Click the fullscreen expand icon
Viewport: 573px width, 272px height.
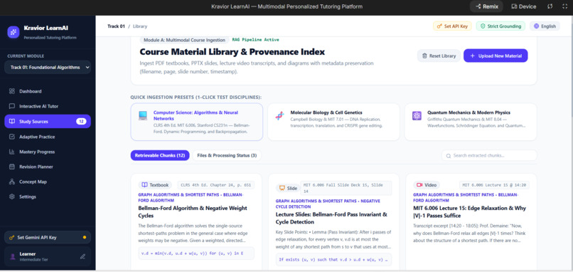(564, 6)
